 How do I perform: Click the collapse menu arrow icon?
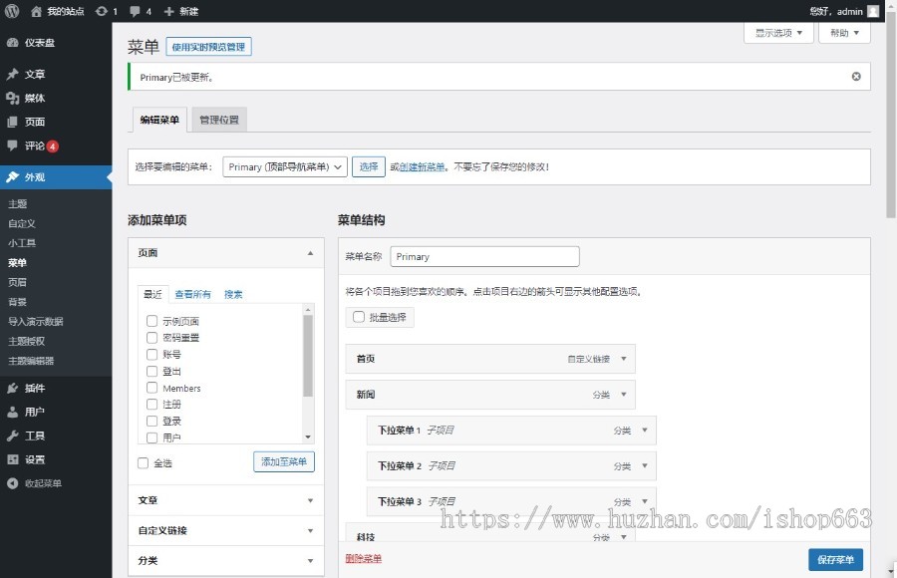coord(13,483)
